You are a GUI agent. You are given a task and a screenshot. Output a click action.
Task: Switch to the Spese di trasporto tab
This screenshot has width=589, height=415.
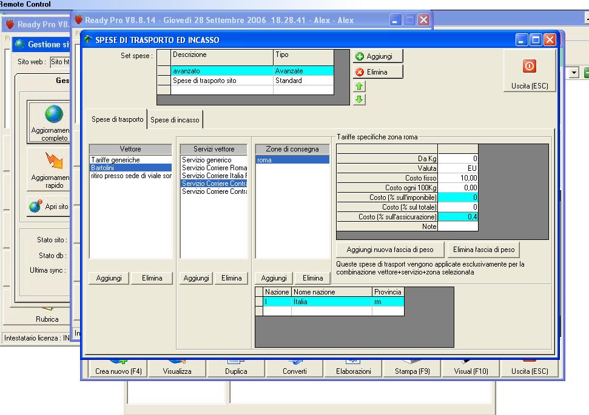pyautogui.click(x=117, y=119)
